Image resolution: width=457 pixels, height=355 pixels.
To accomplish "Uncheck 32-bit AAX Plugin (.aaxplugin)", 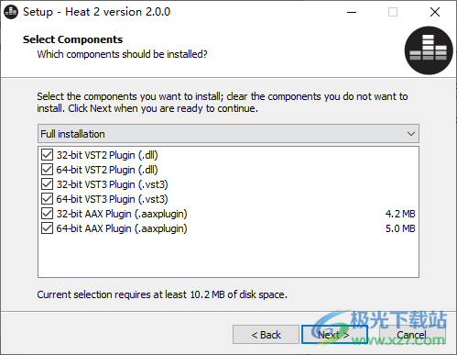I will point(47,214).
